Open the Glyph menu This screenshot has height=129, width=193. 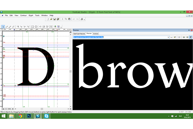pos(31,15)
